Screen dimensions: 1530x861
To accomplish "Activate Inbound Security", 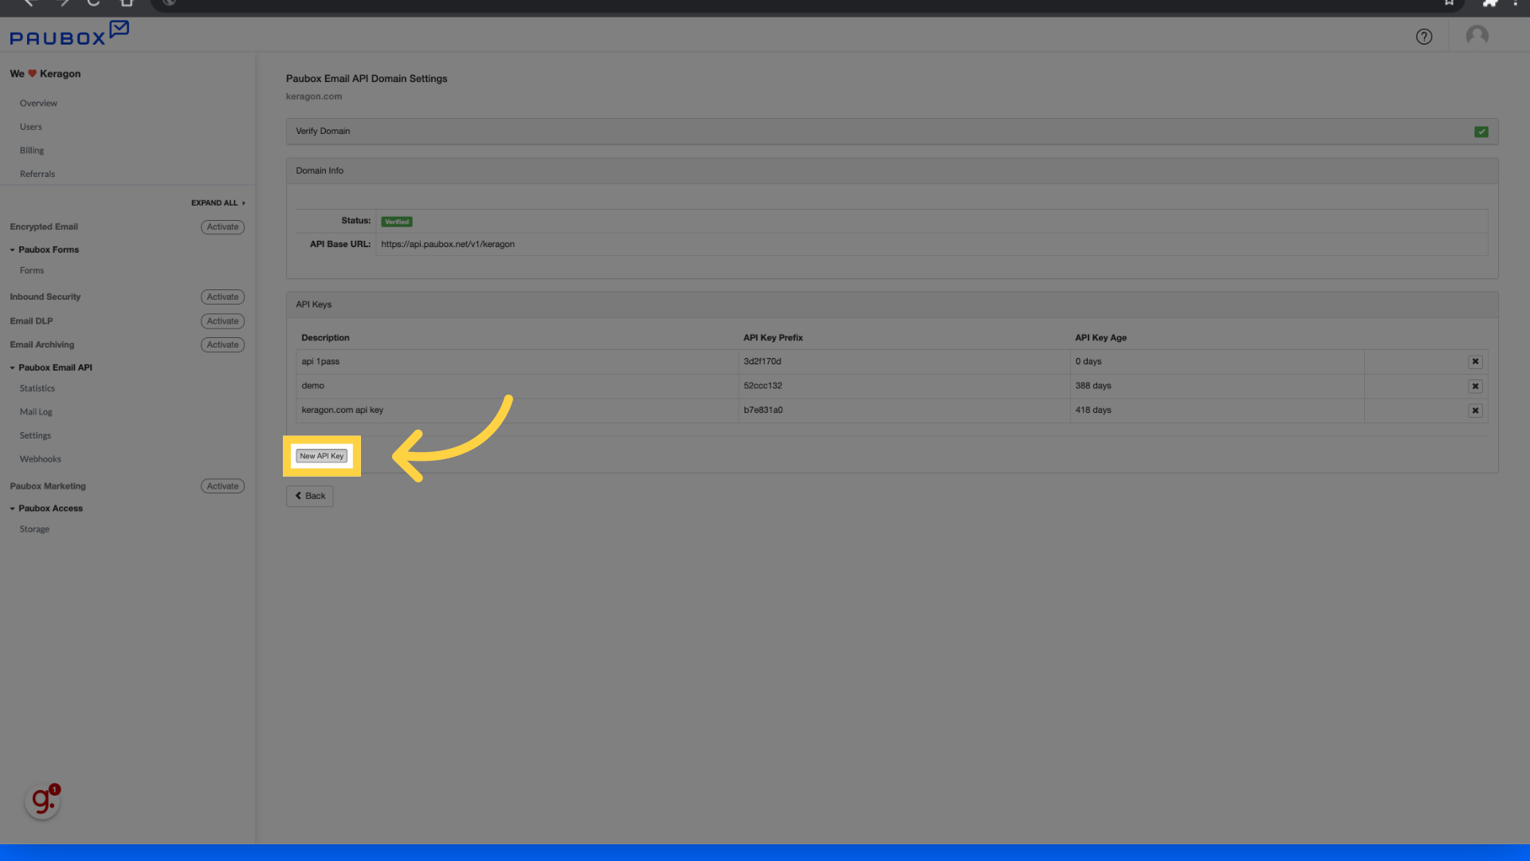I will (222, 297).
